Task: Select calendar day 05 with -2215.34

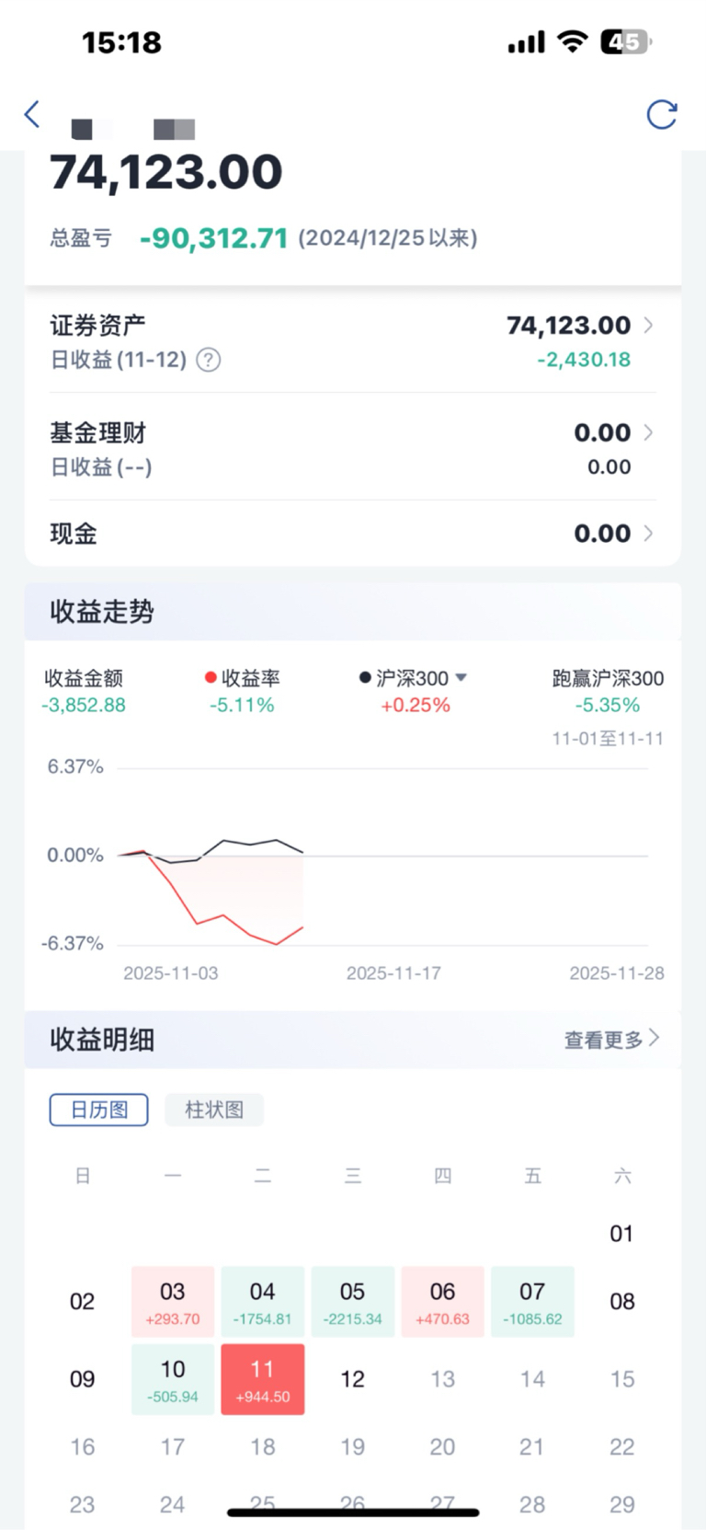Action: tap(353, 1302)
